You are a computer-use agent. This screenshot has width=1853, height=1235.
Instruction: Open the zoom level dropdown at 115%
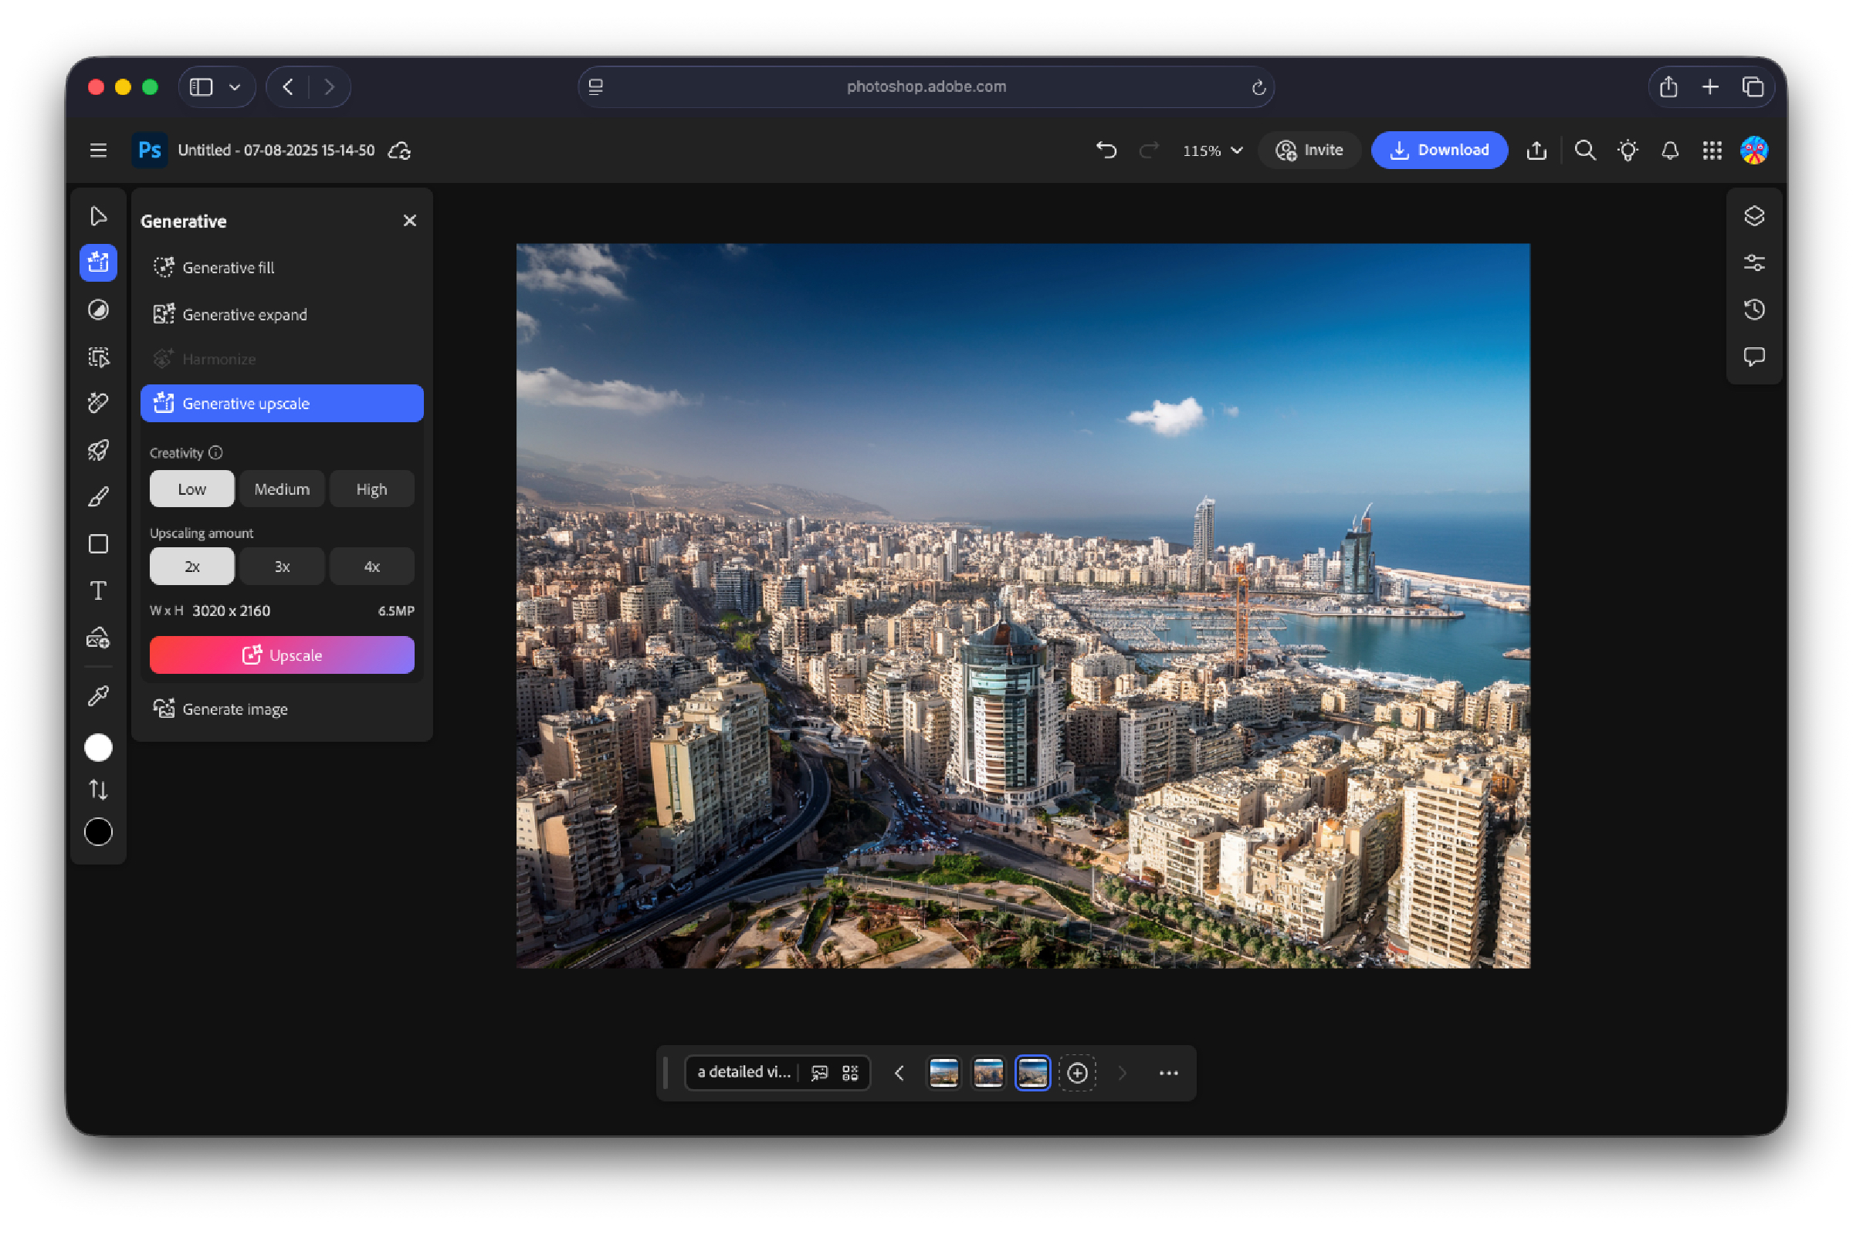coord(1211,150)
